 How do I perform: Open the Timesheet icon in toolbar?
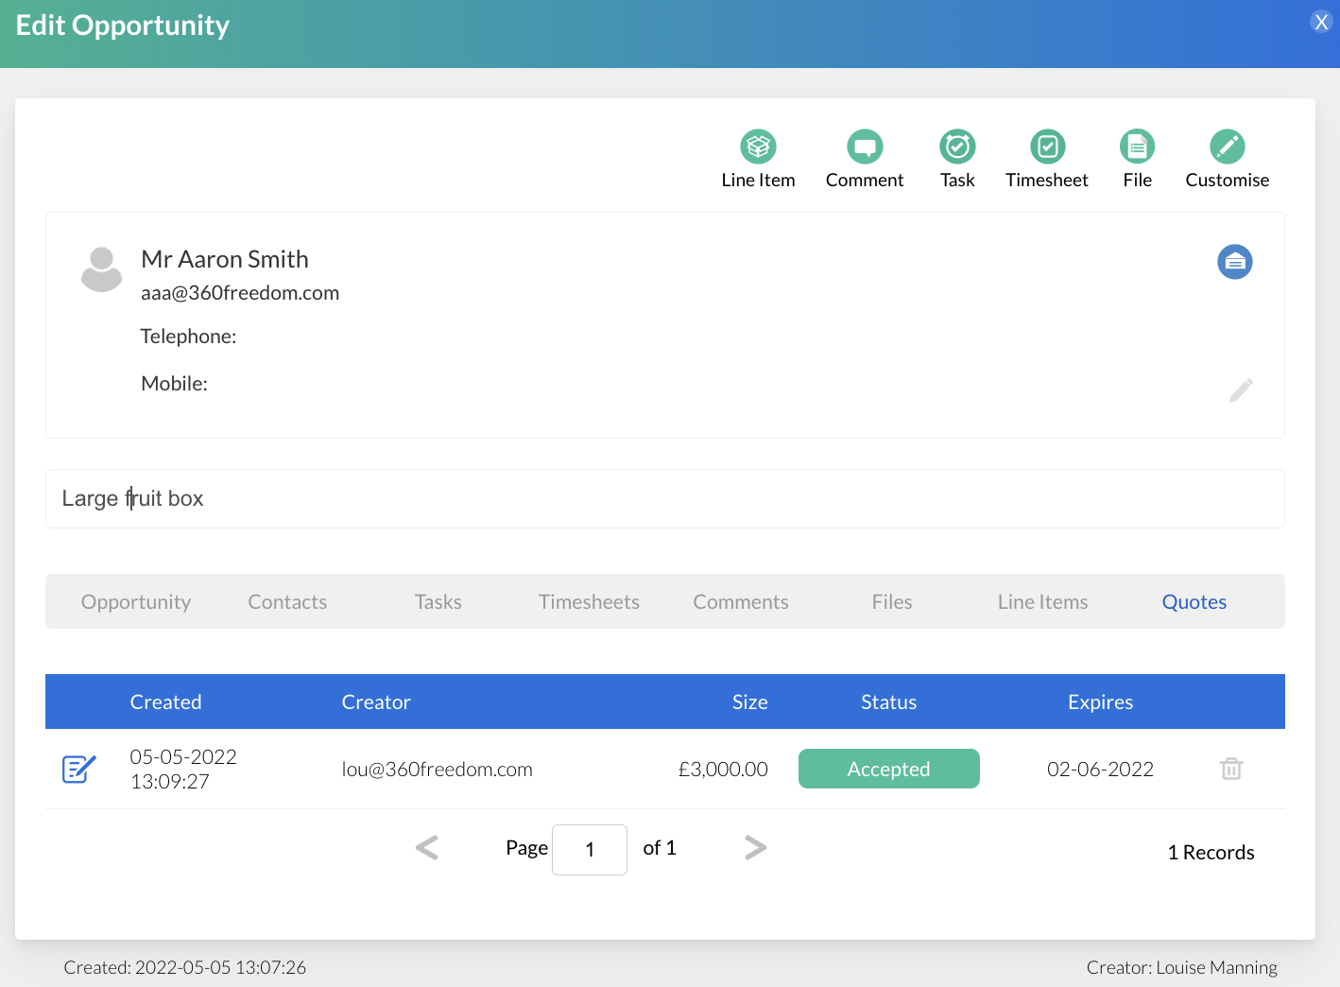(1047, 147)
